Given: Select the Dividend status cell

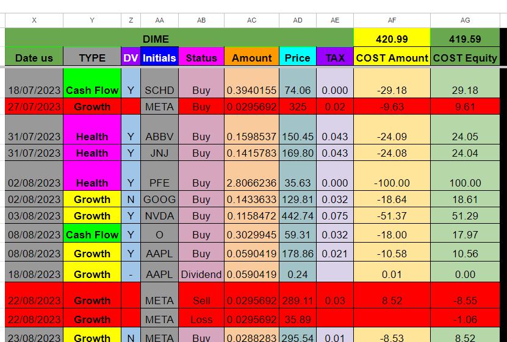Looking at the screenshot, I should pos(201,272).
